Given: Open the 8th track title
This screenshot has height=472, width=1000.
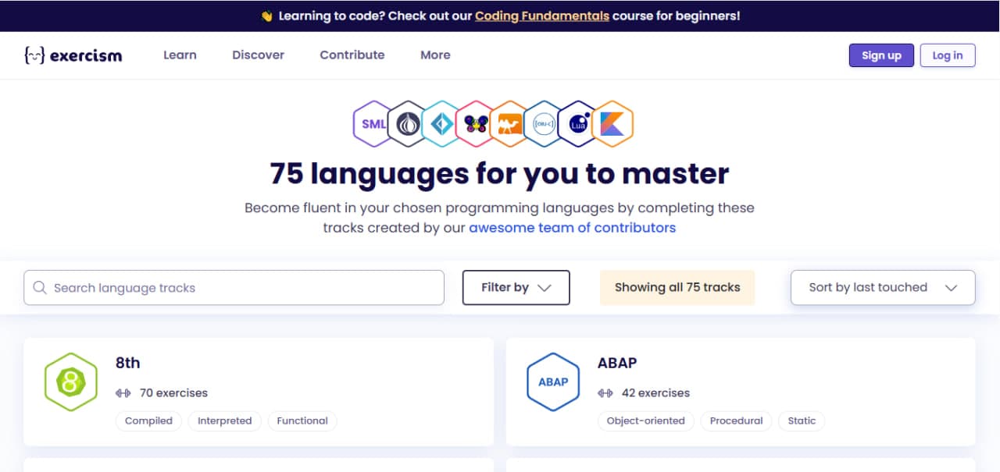Looking at the screenshot, I should coord(128,363).
